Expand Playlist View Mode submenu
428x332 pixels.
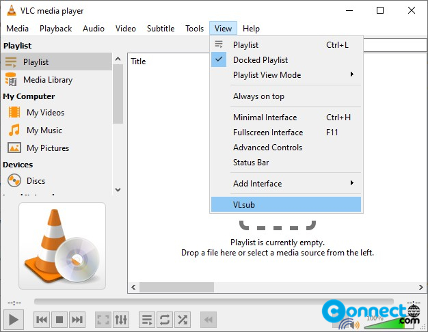286,74
